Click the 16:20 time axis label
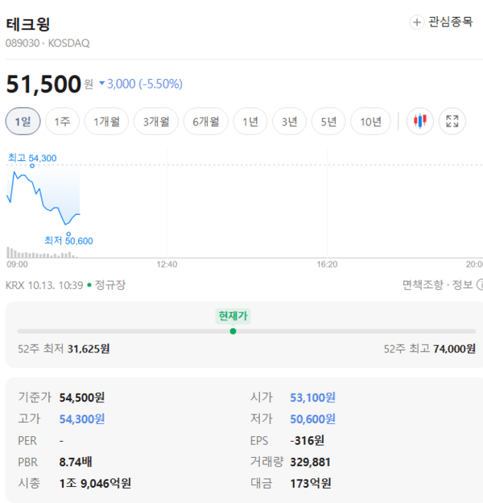 click(327, 265)
